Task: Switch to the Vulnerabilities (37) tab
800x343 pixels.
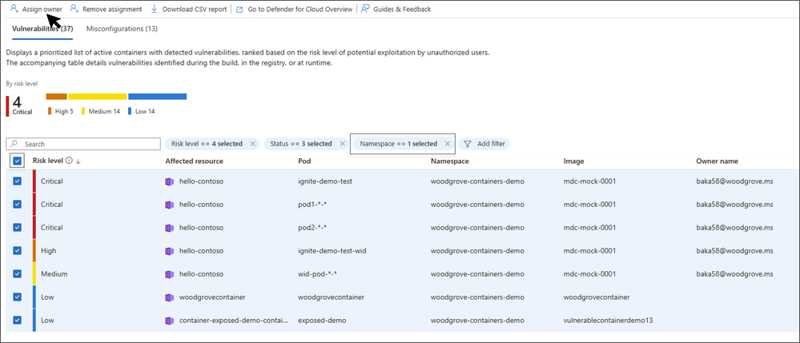Action: click(42, 29)
